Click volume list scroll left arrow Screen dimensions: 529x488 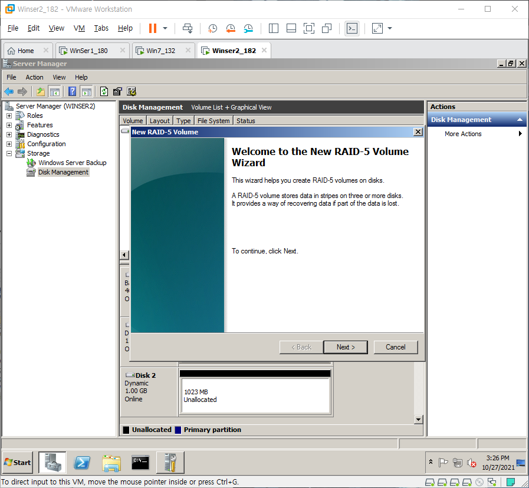[124, 255]
